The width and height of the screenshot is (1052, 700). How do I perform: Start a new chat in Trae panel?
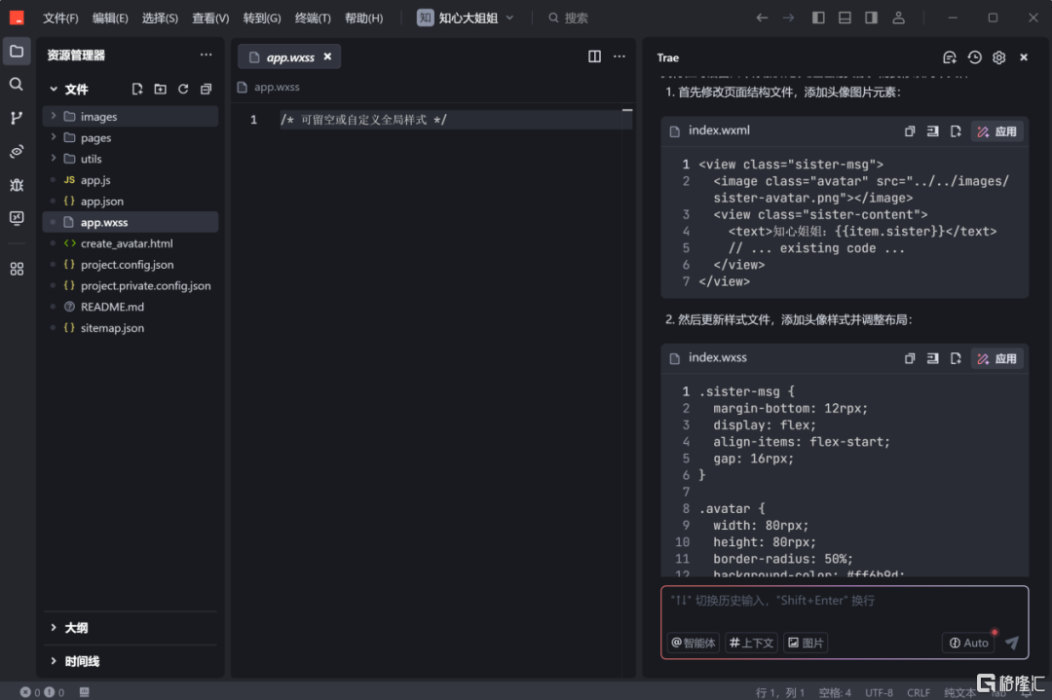point(950,57)
